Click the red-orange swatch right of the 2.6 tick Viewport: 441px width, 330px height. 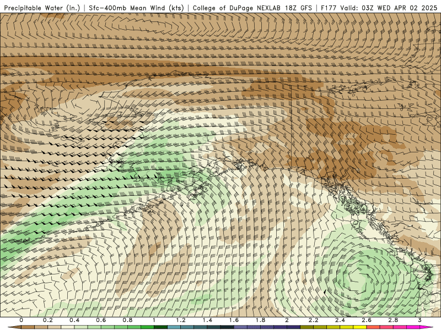(373, 327)
